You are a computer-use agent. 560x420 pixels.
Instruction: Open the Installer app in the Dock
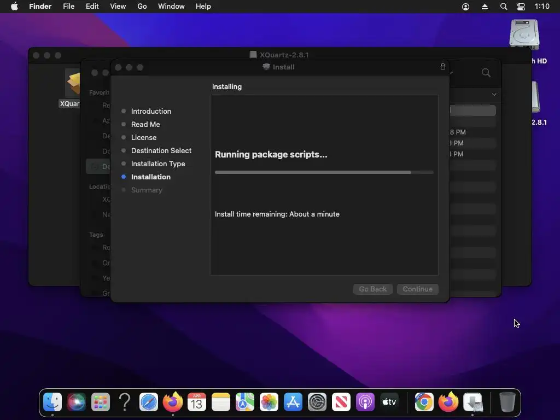point(472,402)
